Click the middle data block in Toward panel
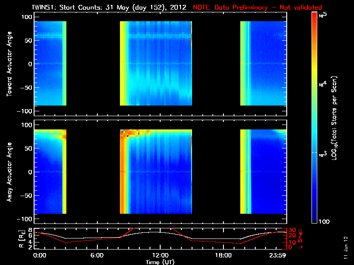 point(156,63)
